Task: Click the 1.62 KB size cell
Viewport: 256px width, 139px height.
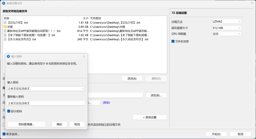Action: click(83, 35)
